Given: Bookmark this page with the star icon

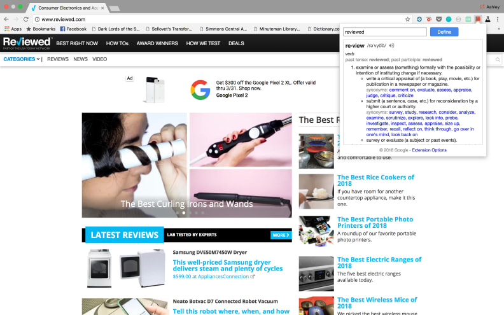Looking at the screenshot, I should point(407,19).
